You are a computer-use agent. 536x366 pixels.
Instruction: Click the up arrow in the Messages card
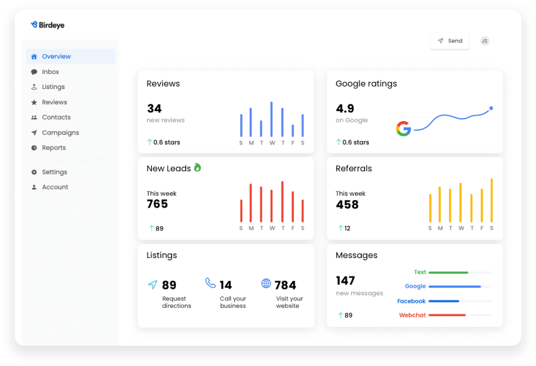tap(341, 315)
